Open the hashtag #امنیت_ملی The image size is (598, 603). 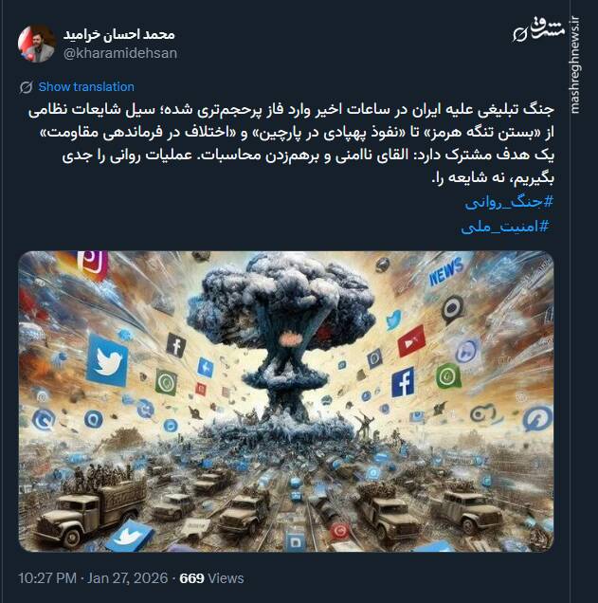(505, 227)
